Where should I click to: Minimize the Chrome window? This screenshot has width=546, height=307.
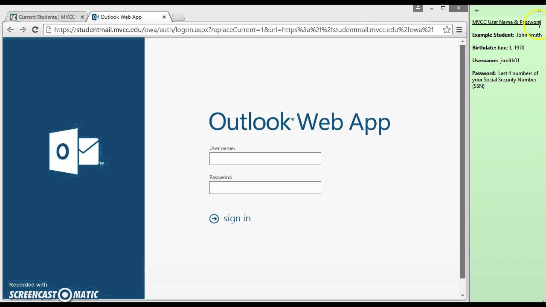click(432, 8)
